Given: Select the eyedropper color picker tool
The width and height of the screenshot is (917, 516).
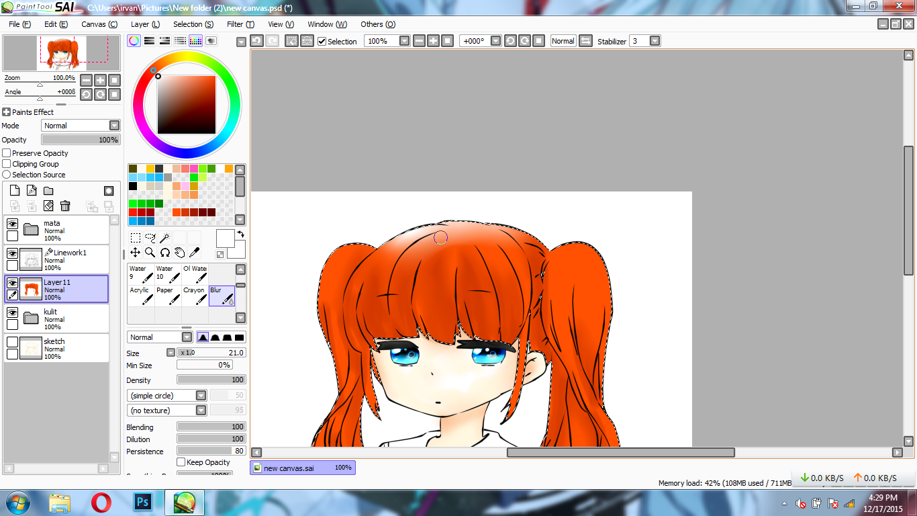Looking at the screenshot, I should [x=194, y=252].
